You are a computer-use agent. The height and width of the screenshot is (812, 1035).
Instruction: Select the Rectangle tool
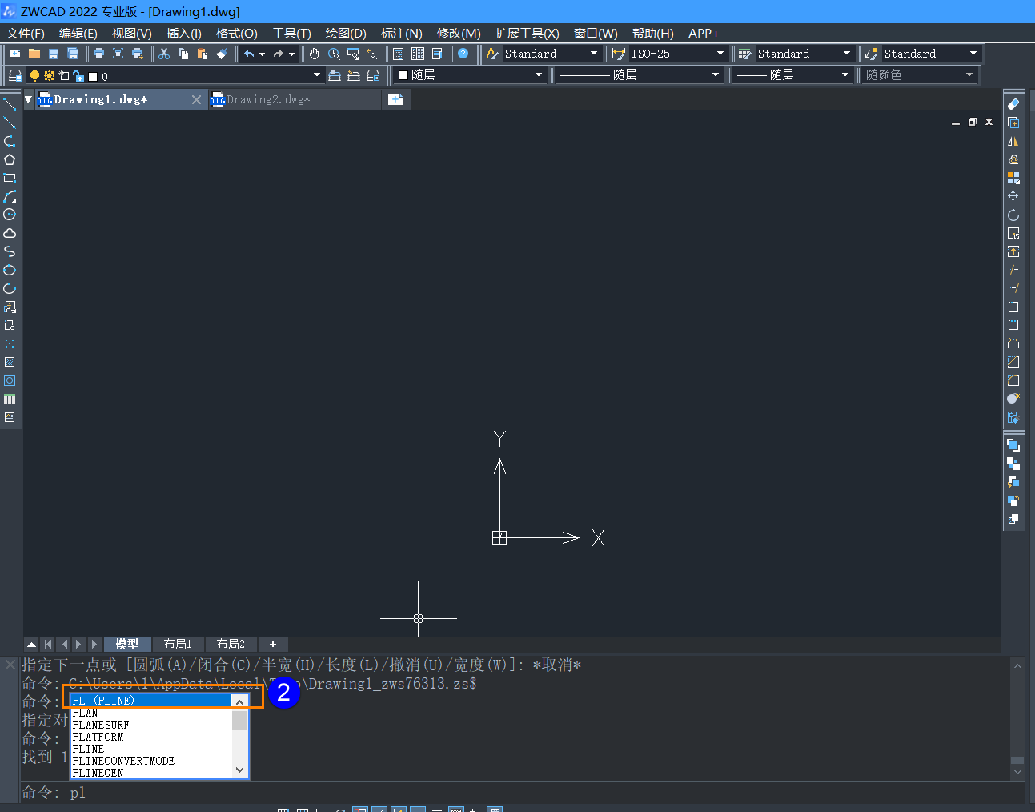10,178
